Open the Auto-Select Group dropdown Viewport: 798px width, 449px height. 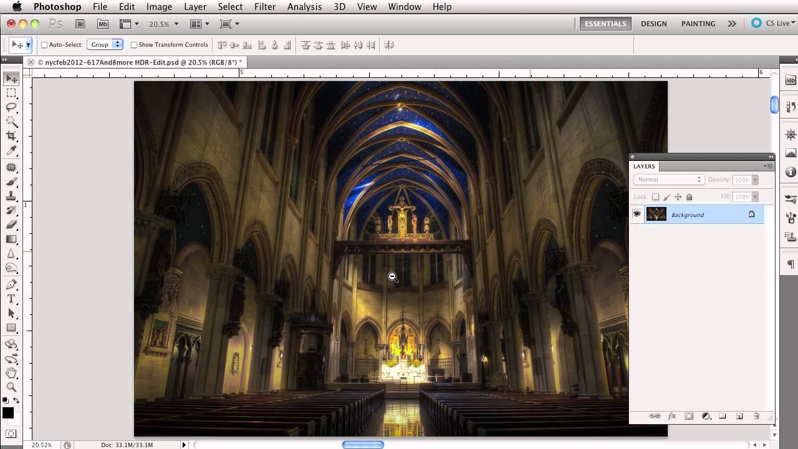coord(105,45)
